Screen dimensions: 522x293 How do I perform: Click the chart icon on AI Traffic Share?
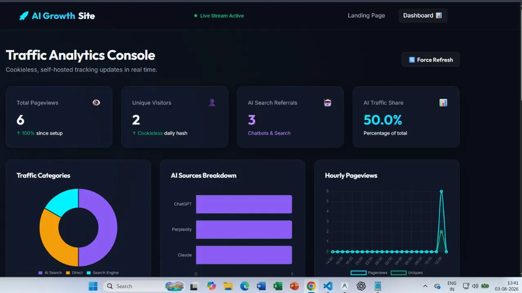coord(443,103)
